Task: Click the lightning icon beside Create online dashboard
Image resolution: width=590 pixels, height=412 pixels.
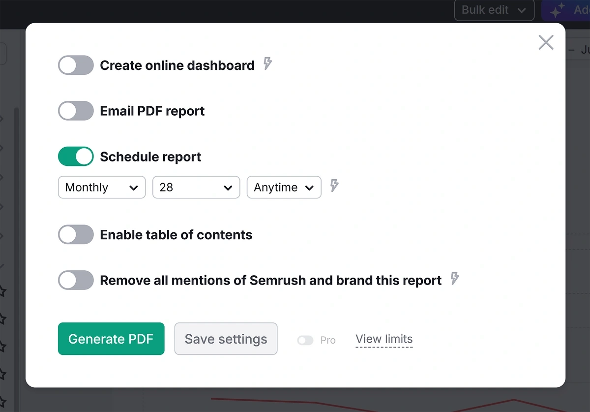Action: [267, 64]
